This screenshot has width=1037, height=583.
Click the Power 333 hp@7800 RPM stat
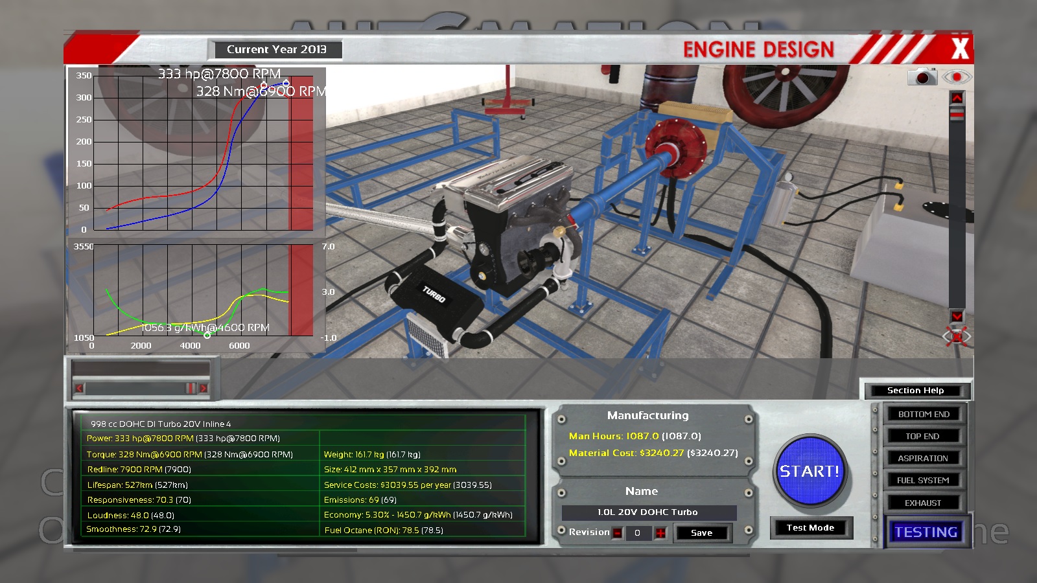tap(183, 439)
